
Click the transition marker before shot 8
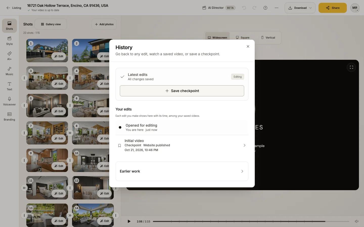pos(70,133)
